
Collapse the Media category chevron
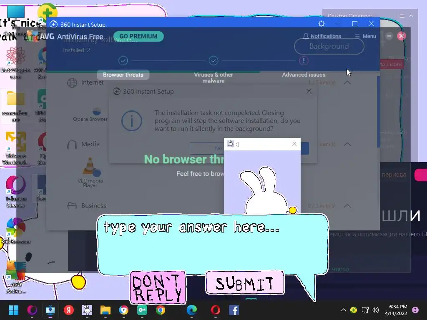click(347, 144)
